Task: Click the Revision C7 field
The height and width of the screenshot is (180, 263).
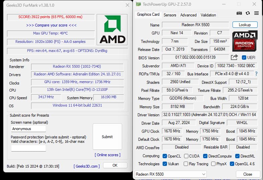Action: point(220,33)
